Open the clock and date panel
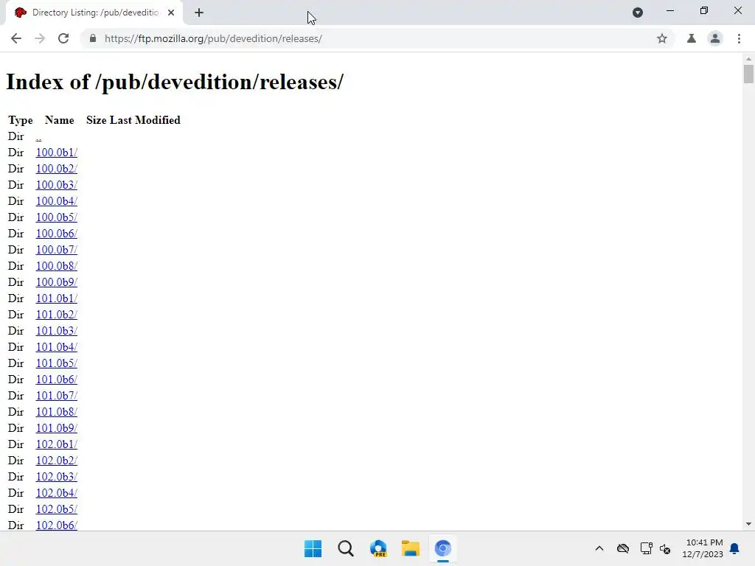Image resolution: width=755 pixels, height=566 pixels. pos(703,548)
